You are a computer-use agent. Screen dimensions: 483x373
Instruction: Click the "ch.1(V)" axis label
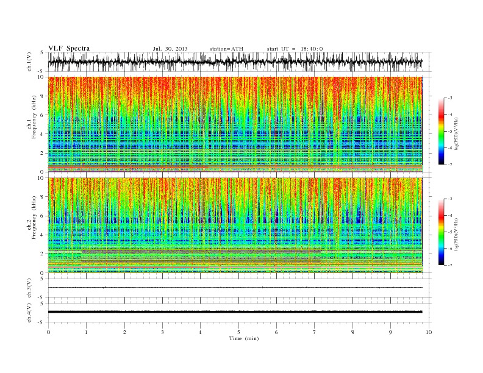click(x=29, y=62)
